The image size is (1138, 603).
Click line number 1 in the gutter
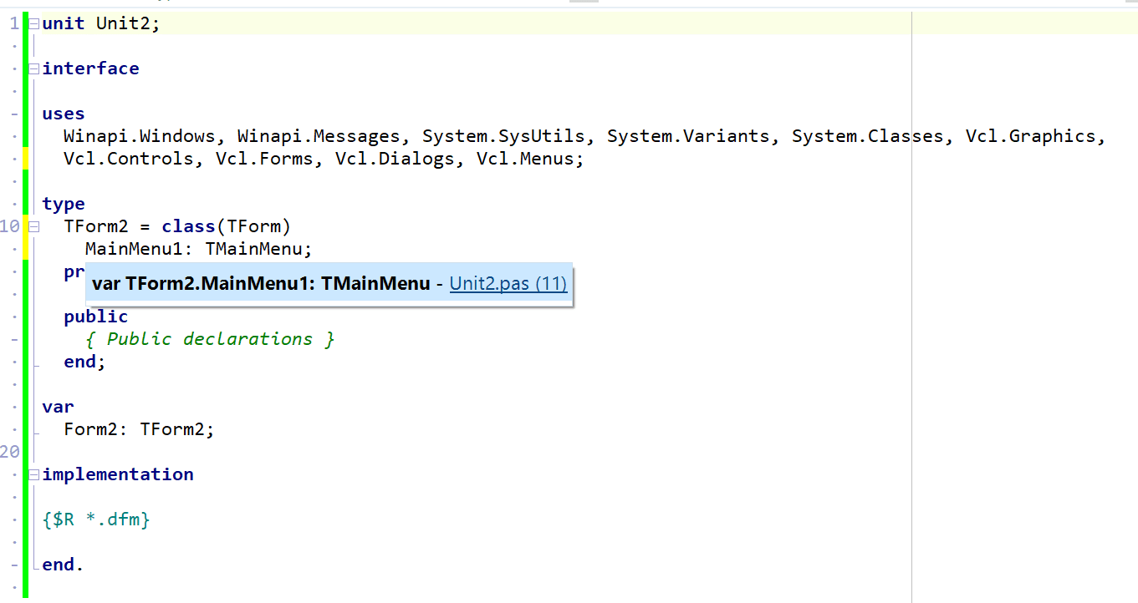14,23
